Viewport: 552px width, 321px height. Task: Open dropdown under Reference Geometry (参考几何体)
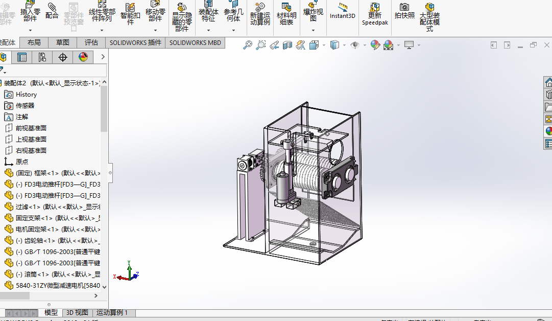pyautogui.click(x=233, y=30)
